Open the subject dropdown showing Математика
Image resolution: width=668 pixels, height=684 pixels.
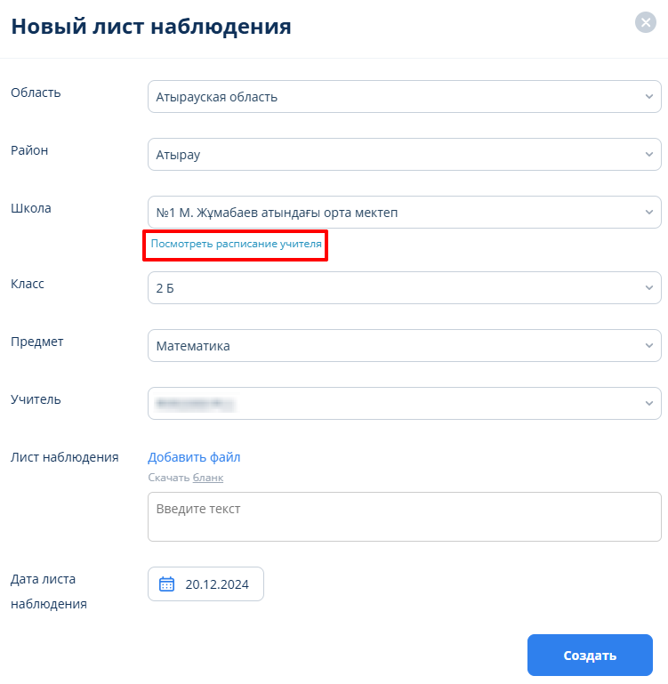391,346
